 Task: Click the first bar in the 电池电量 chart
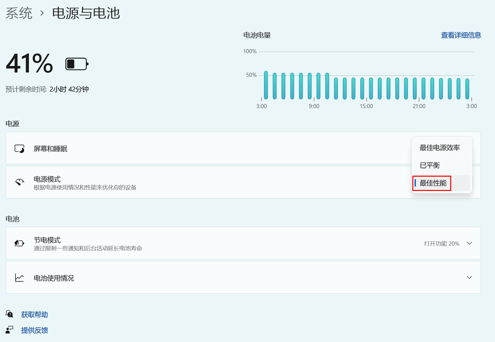click(x=266, y=85)
